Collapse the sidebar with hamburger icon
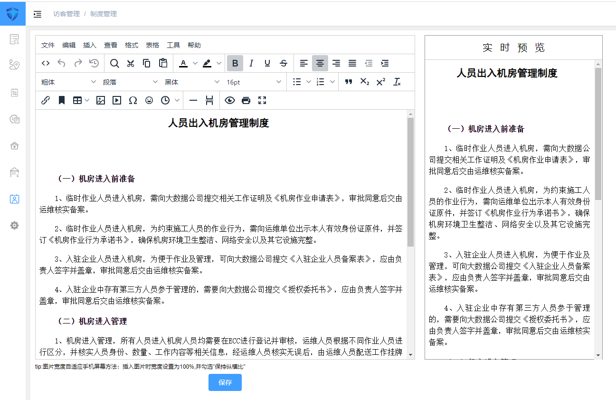This screenshot has height=400, width=616. tap(38, 14)
